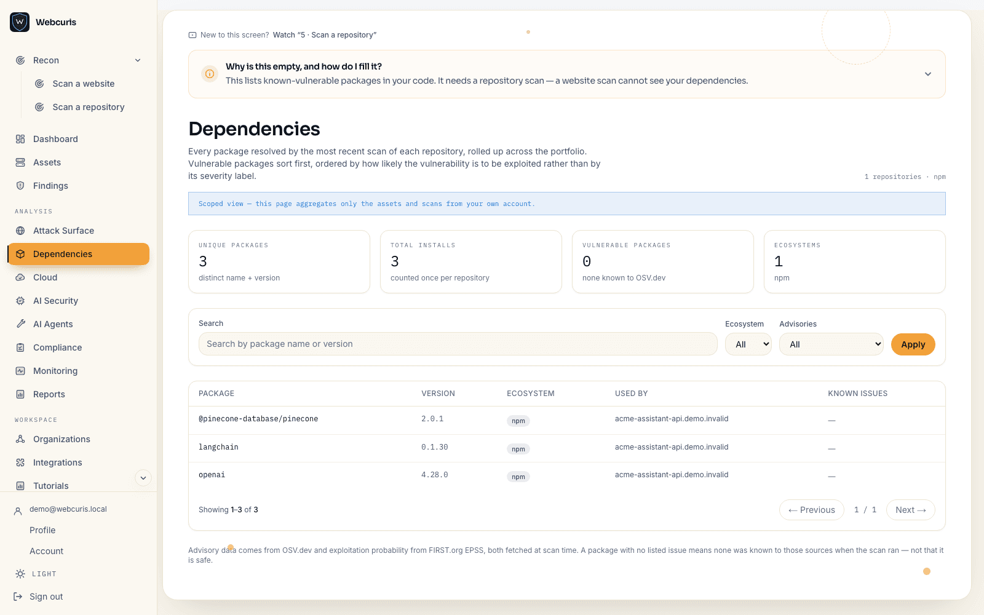Open the Advisories dropdown

click(x=831, y=344)
